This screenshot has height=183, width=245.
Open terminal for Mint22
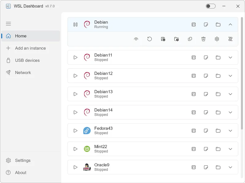click(x=194, y=149)
